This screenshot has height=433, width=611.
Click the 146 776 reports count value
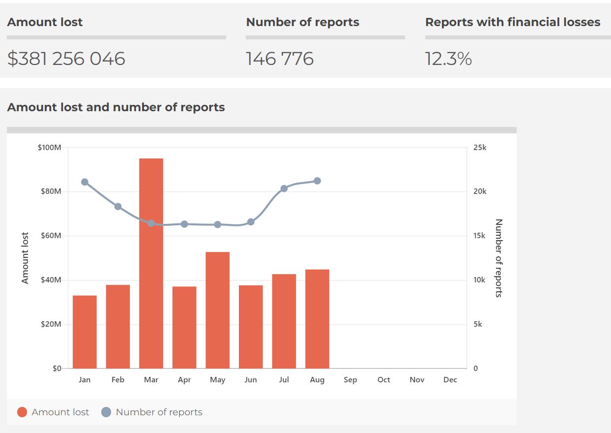tap(280, 59)
